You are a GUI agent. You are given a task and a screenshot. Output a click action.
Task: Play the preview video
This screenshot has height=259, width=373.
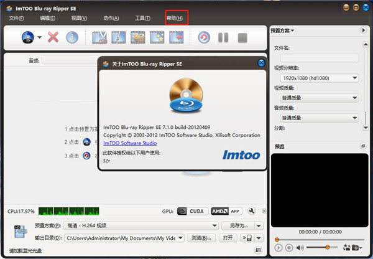pyautogui.click(x=278, y=248)
